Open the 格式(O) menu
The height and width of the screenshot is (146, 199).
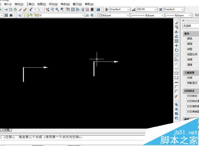[19, 4]
